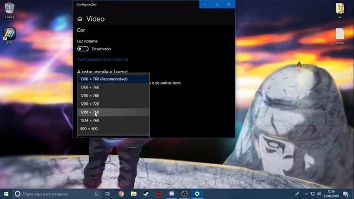Click the Cortana circle icon
Image resolution: width=354 pixels, height=199 pixels.
tap(18, 194)
